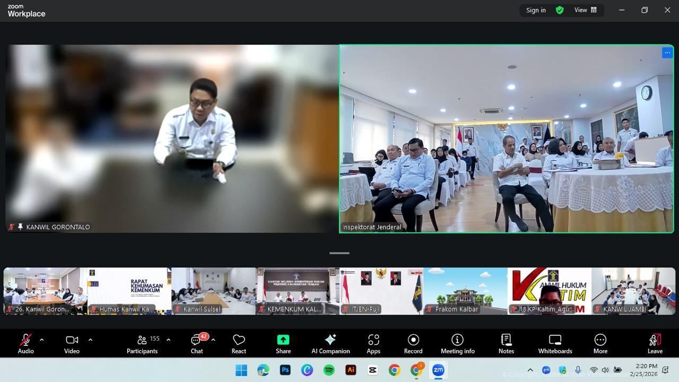The height and width of the screenshot is (382, 679).
Task: Open AI Companion
Action: coord(330,343)
